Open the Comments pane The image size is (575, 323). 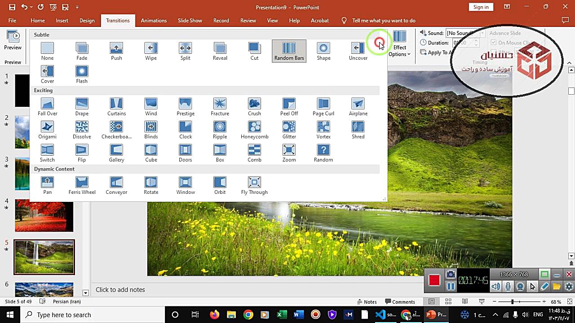[x=399, y=302]
